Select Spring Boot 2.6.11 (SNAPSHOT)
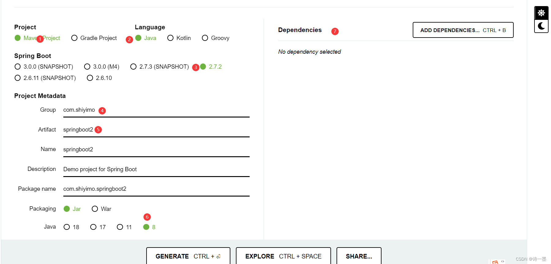Screen dimensions: 551x264 tap(45, 78)
